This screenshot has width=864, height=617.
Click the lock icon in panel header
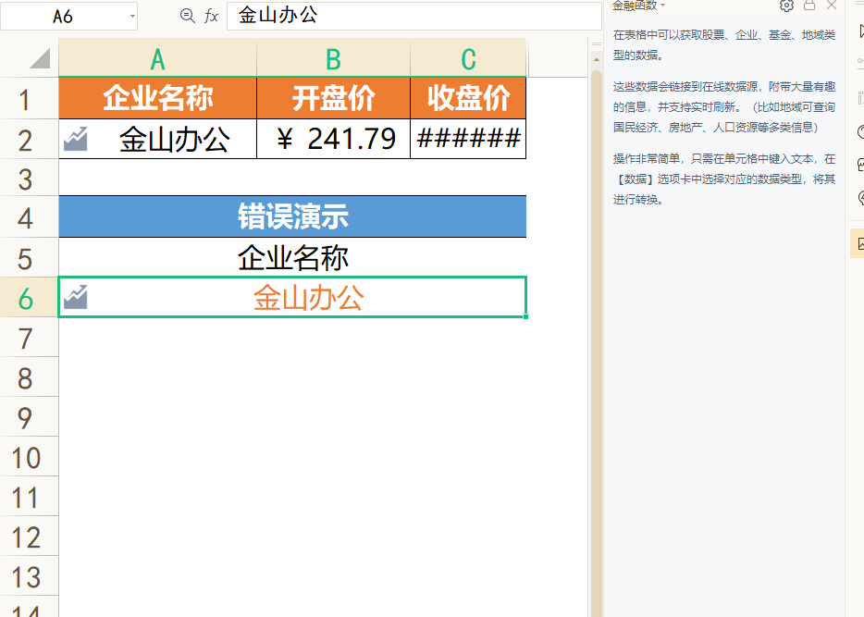click(x=808, y=6)
